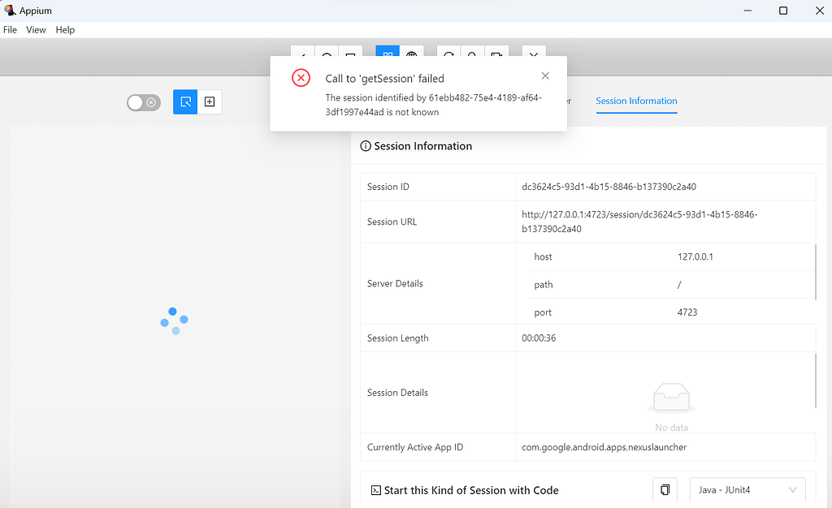Click the Session Details table scrollbar

[816, 381]
